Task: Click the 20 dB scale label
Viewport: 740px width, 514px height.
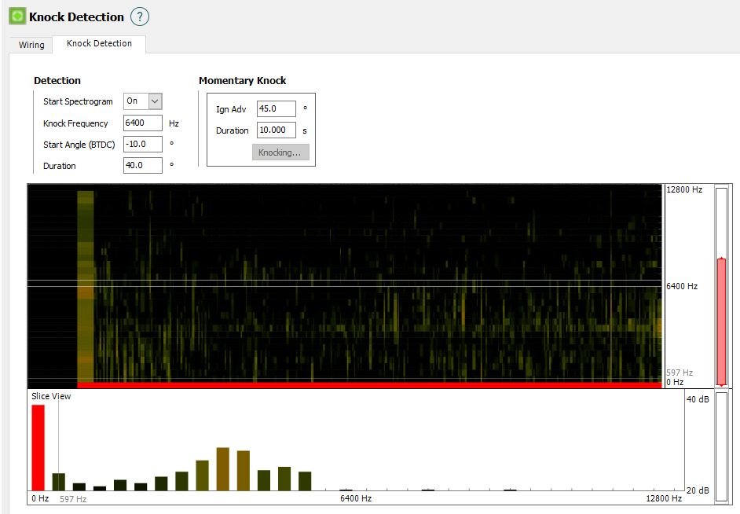Action: (x=698, y=490)
